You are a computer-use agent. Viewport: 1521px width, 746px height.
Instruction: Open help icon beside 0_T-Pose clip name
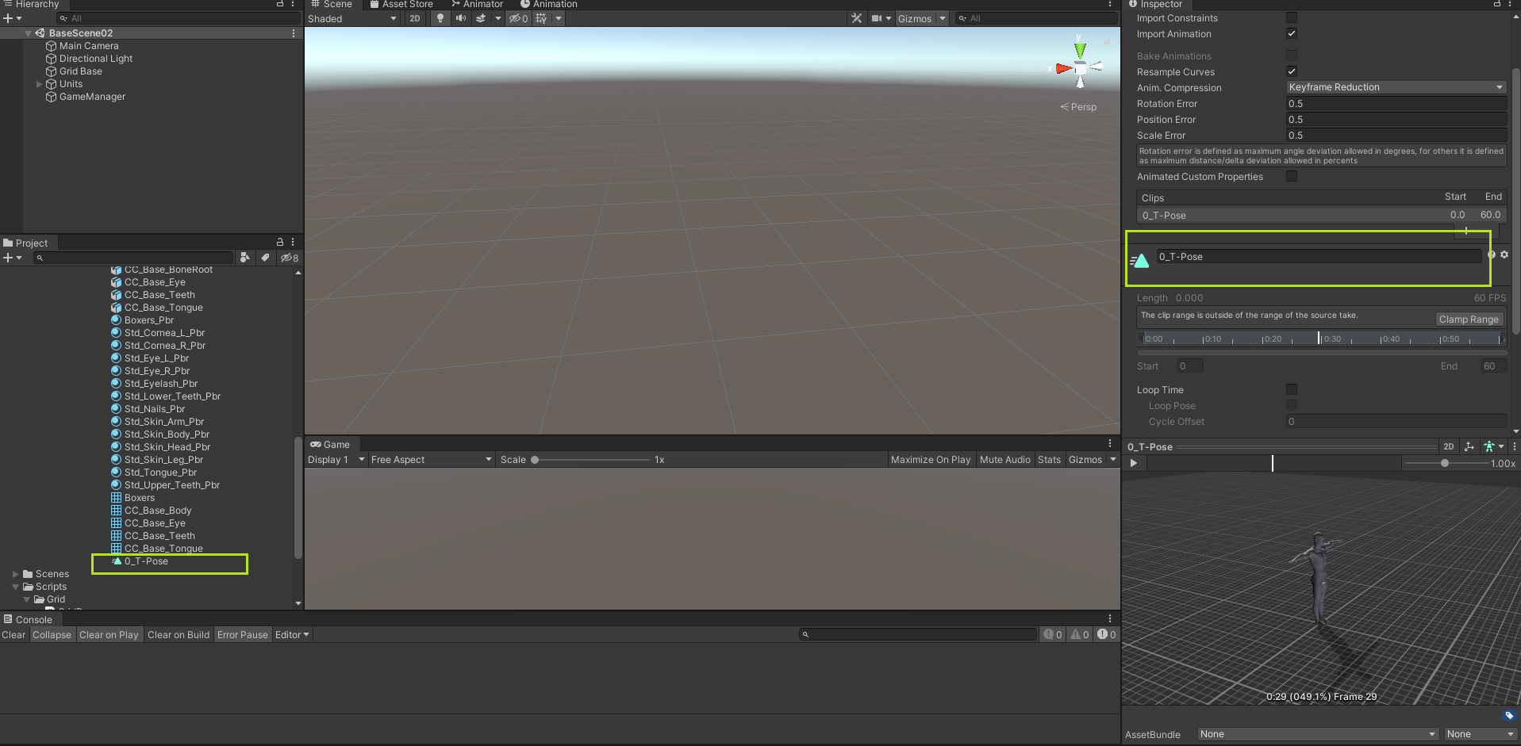coord(1492,255)
